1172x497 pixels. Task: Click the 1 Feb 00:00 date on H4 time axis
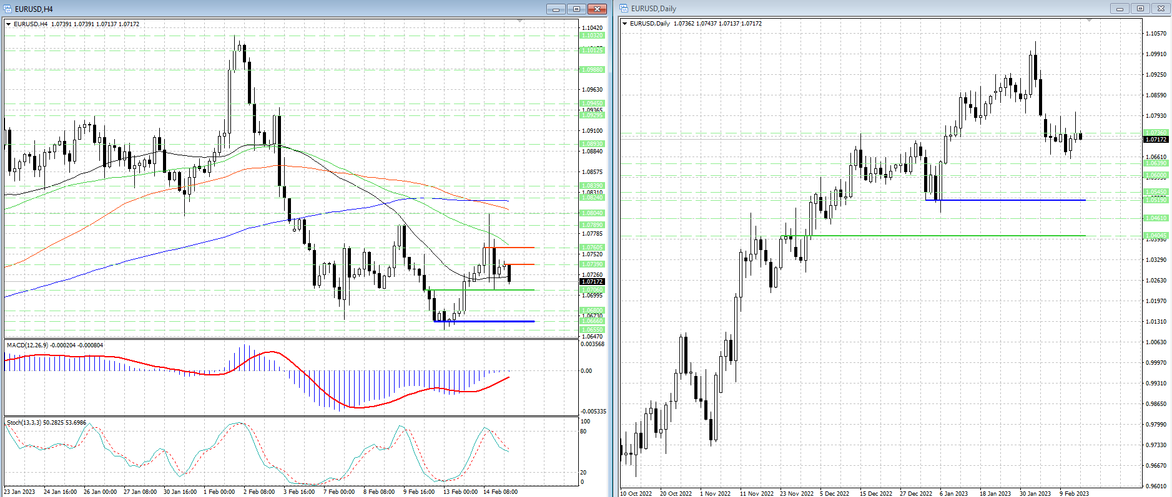pyautogui.click(x=219, y=492)
